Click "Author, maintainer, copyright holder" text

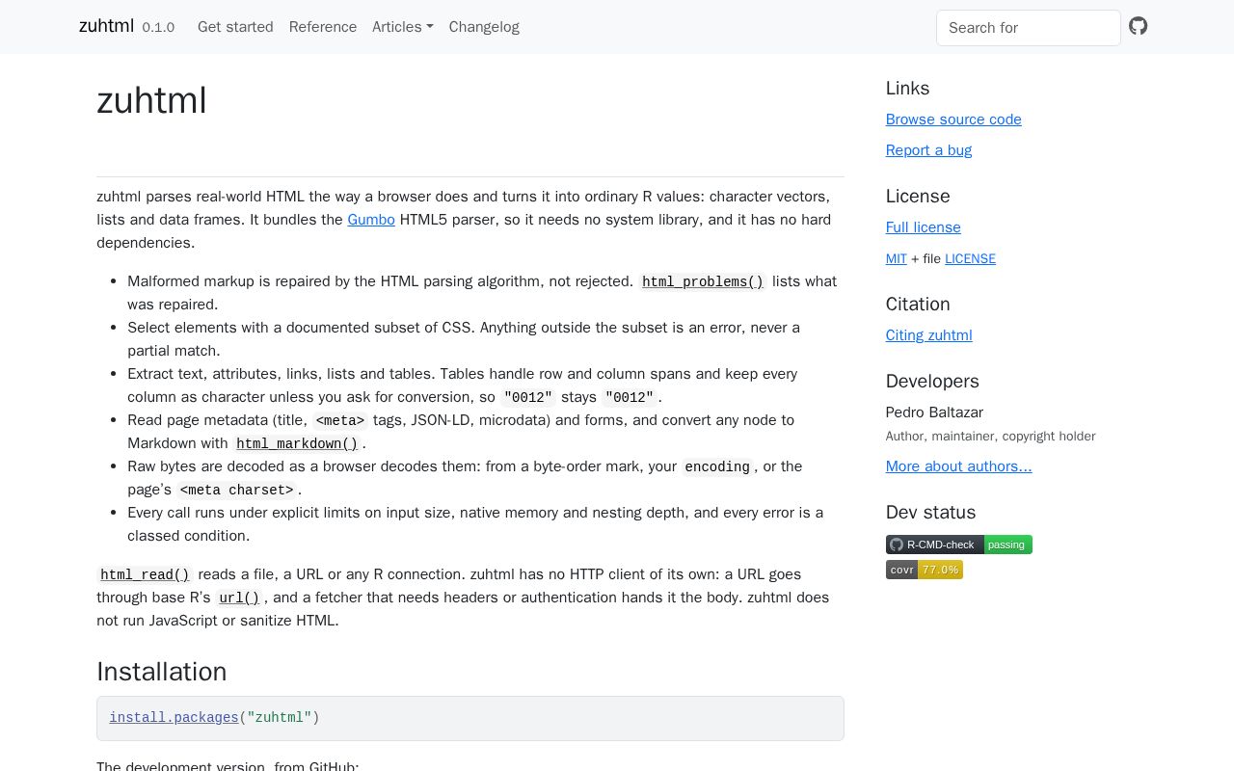click(x=990, y=437)
